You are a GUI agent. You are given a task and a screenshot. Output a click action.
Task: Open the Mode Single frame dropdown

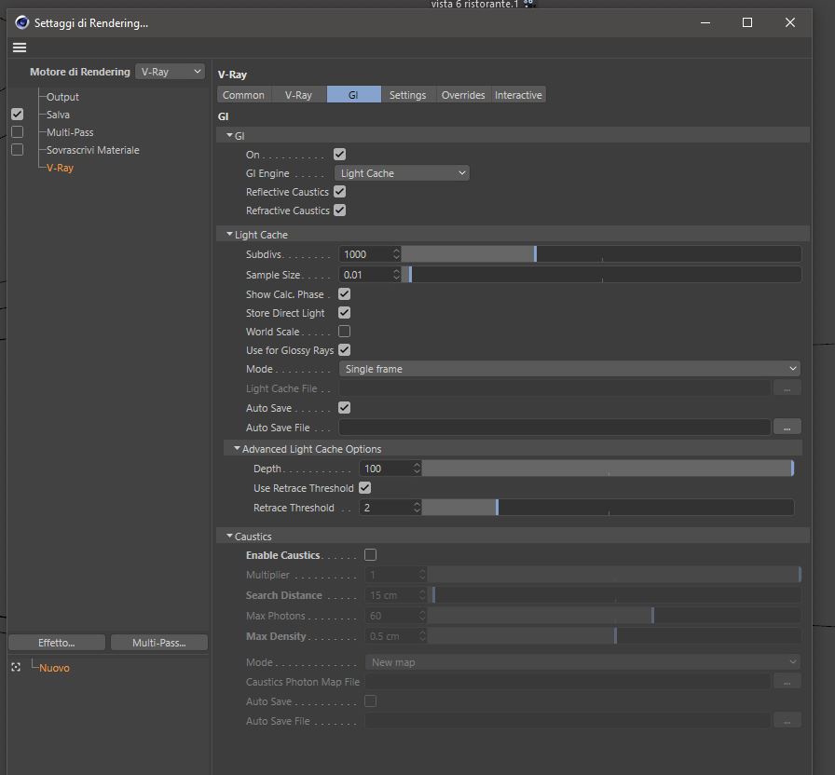[569, 369]
